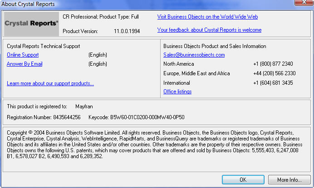Open the Online Support link

pos(23,55)
